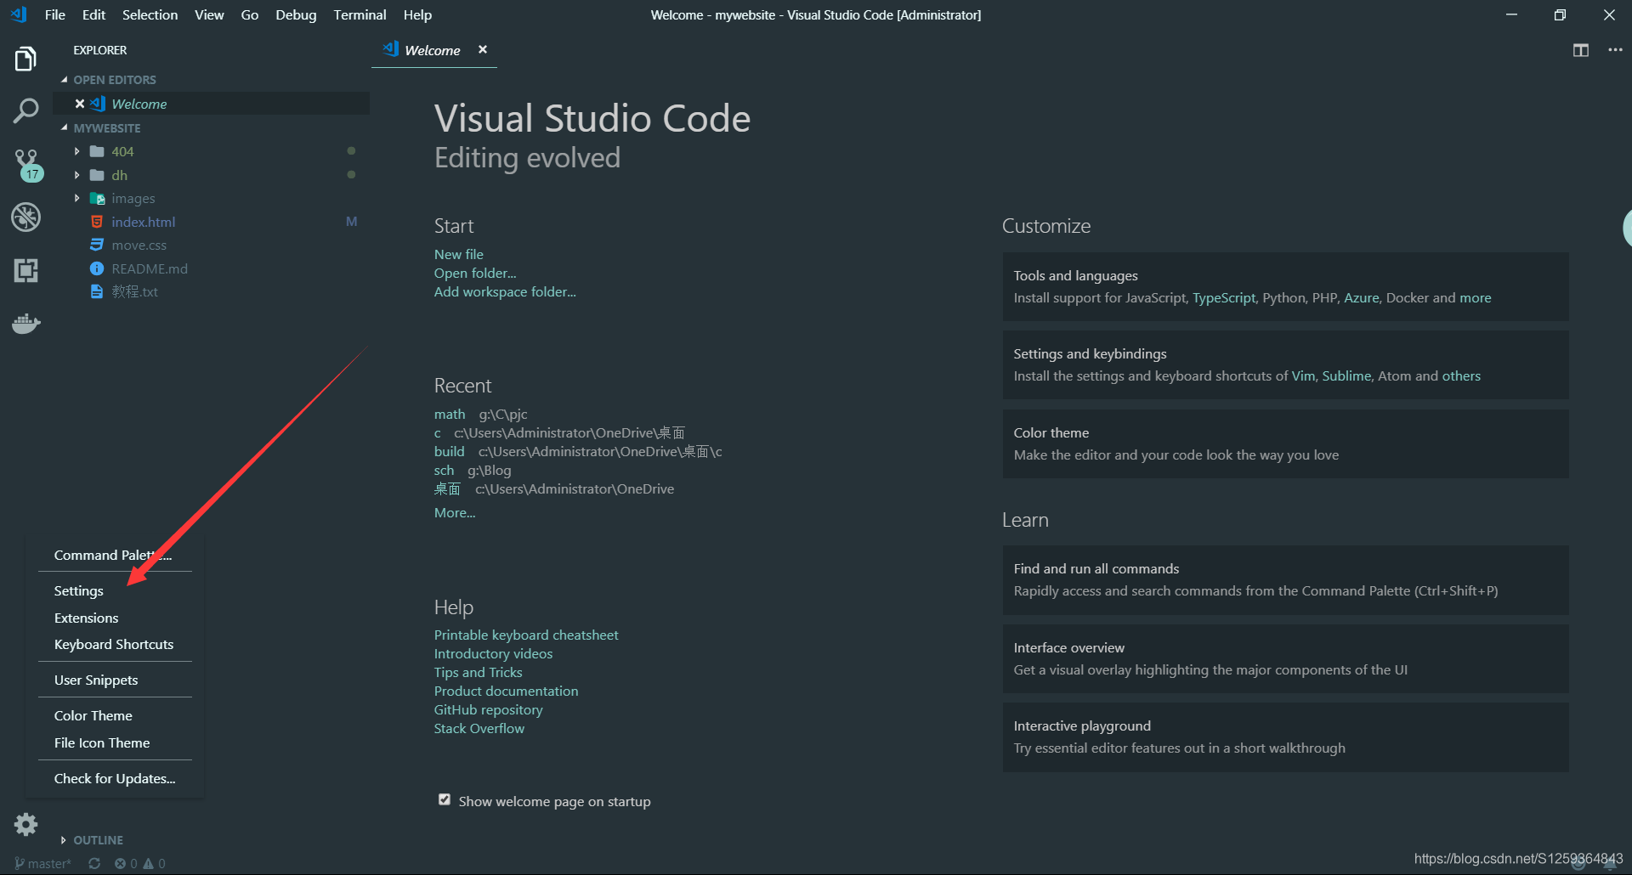The width and height of the screenshot is (1632, 875).
Task: Open the Help menu
Action: point(417,14)
